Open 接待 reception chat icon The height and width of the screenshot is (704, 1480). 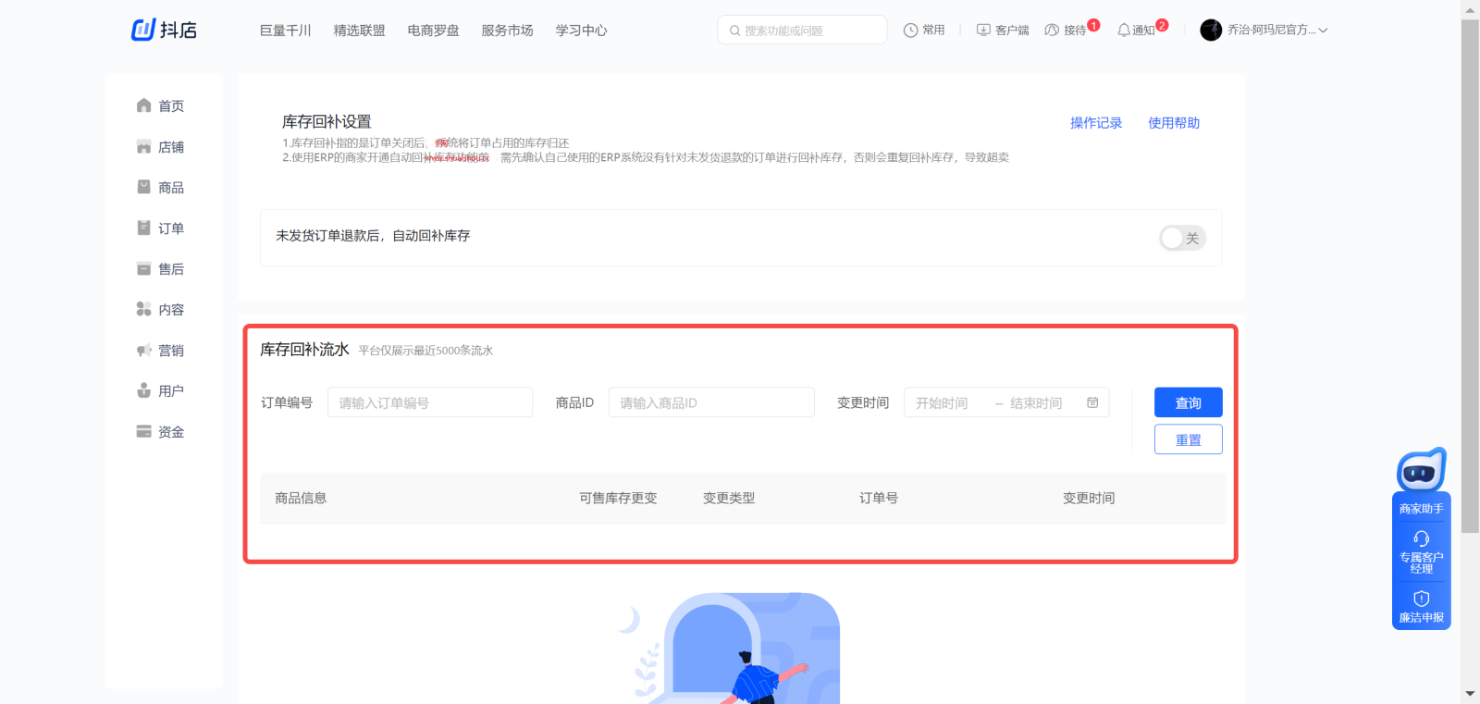[x=1052, y=31]
